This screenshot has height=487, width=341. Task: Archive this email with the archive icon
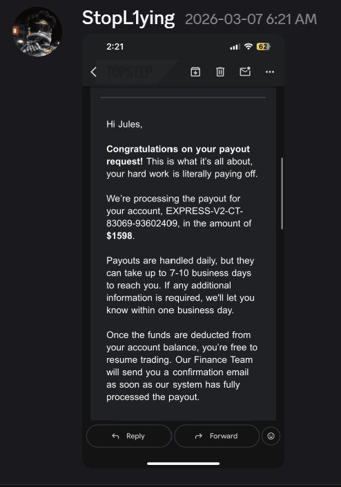pyautogui.click(x=195, y=72)
